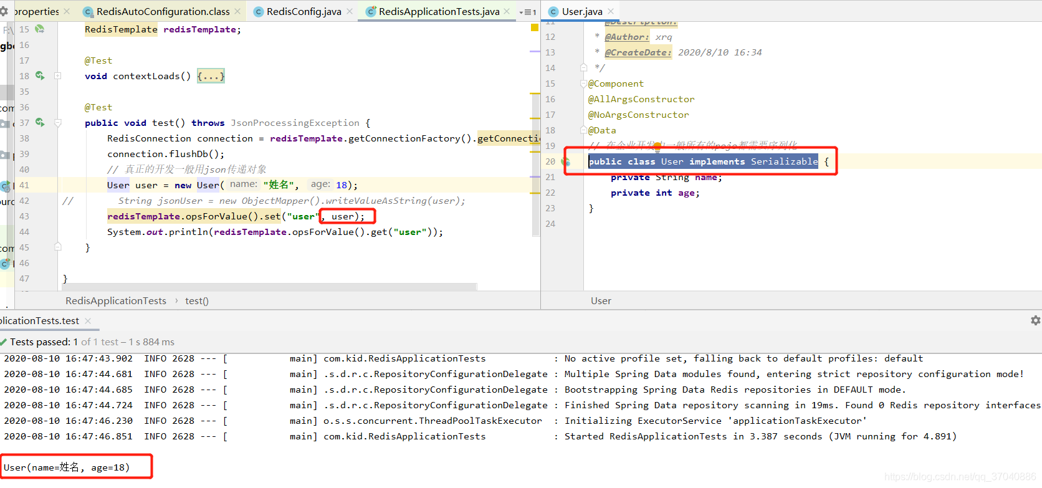The width and height of the screenshot is (1042, 488).
Task: Expand the folded {...} code block
Action: [211, 76]
